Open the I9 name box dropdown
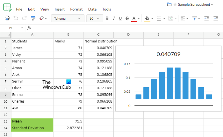223x137 pixels. click(x=22, y=28)
